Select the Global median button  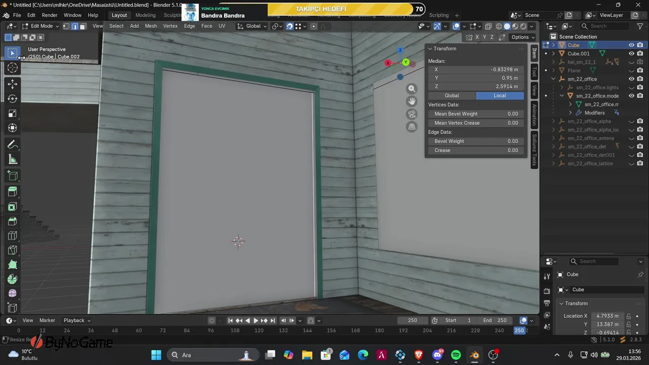(x=452, y=95)
